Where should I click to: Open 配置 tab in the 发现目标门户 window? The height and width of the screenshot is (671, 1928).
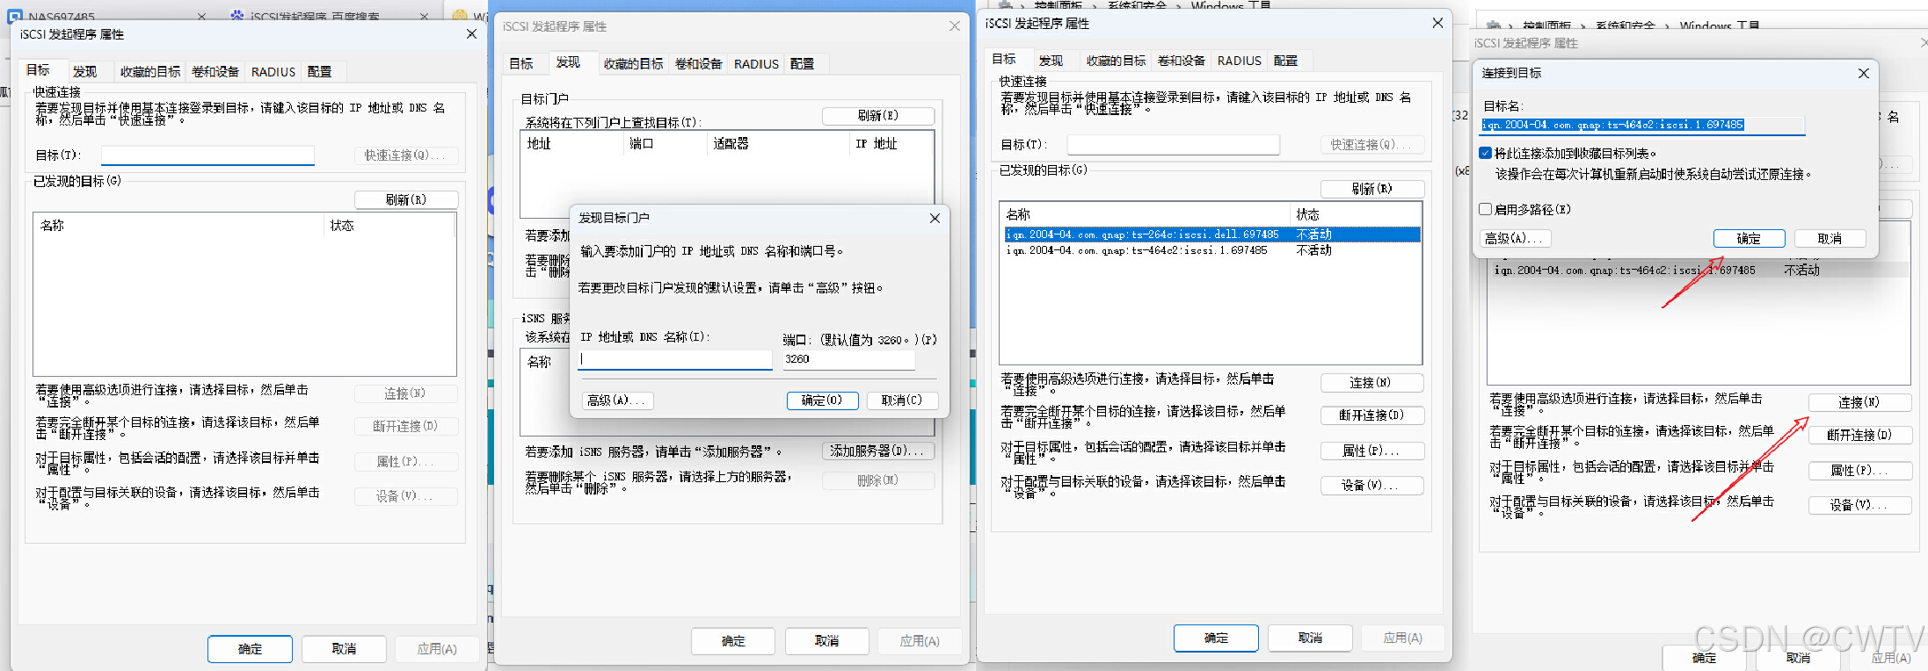click(802, 64)
